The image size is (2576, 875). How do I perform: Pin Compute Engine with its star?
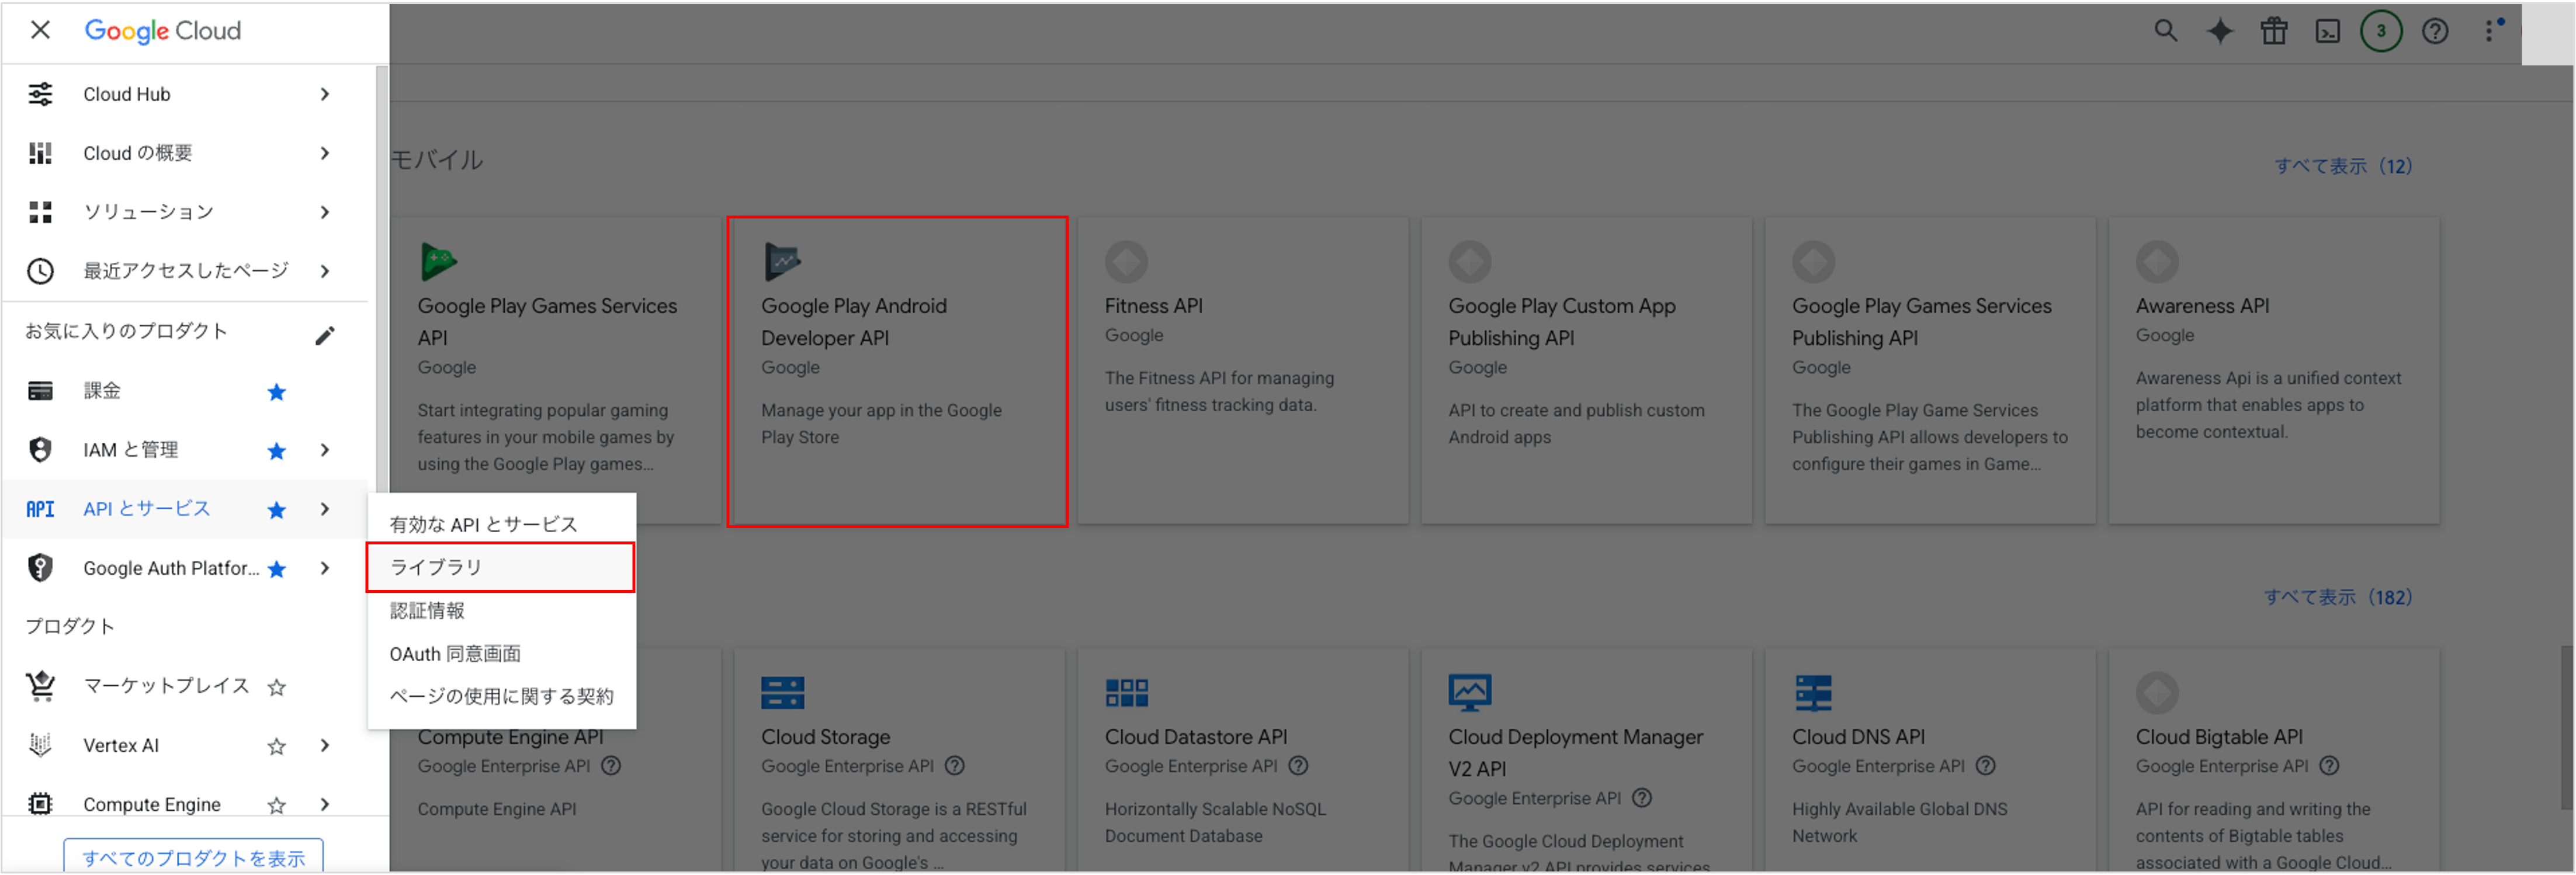[277, 805]
